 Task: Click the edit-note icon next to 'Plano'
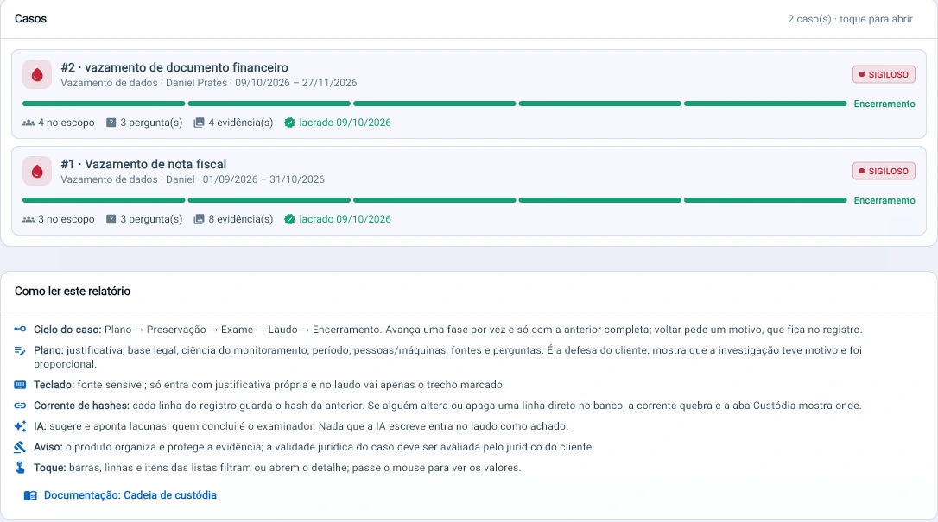click(20, 350)
